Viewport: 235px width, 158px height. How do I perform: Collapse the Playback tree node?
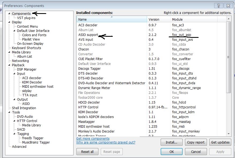[9, 65]
